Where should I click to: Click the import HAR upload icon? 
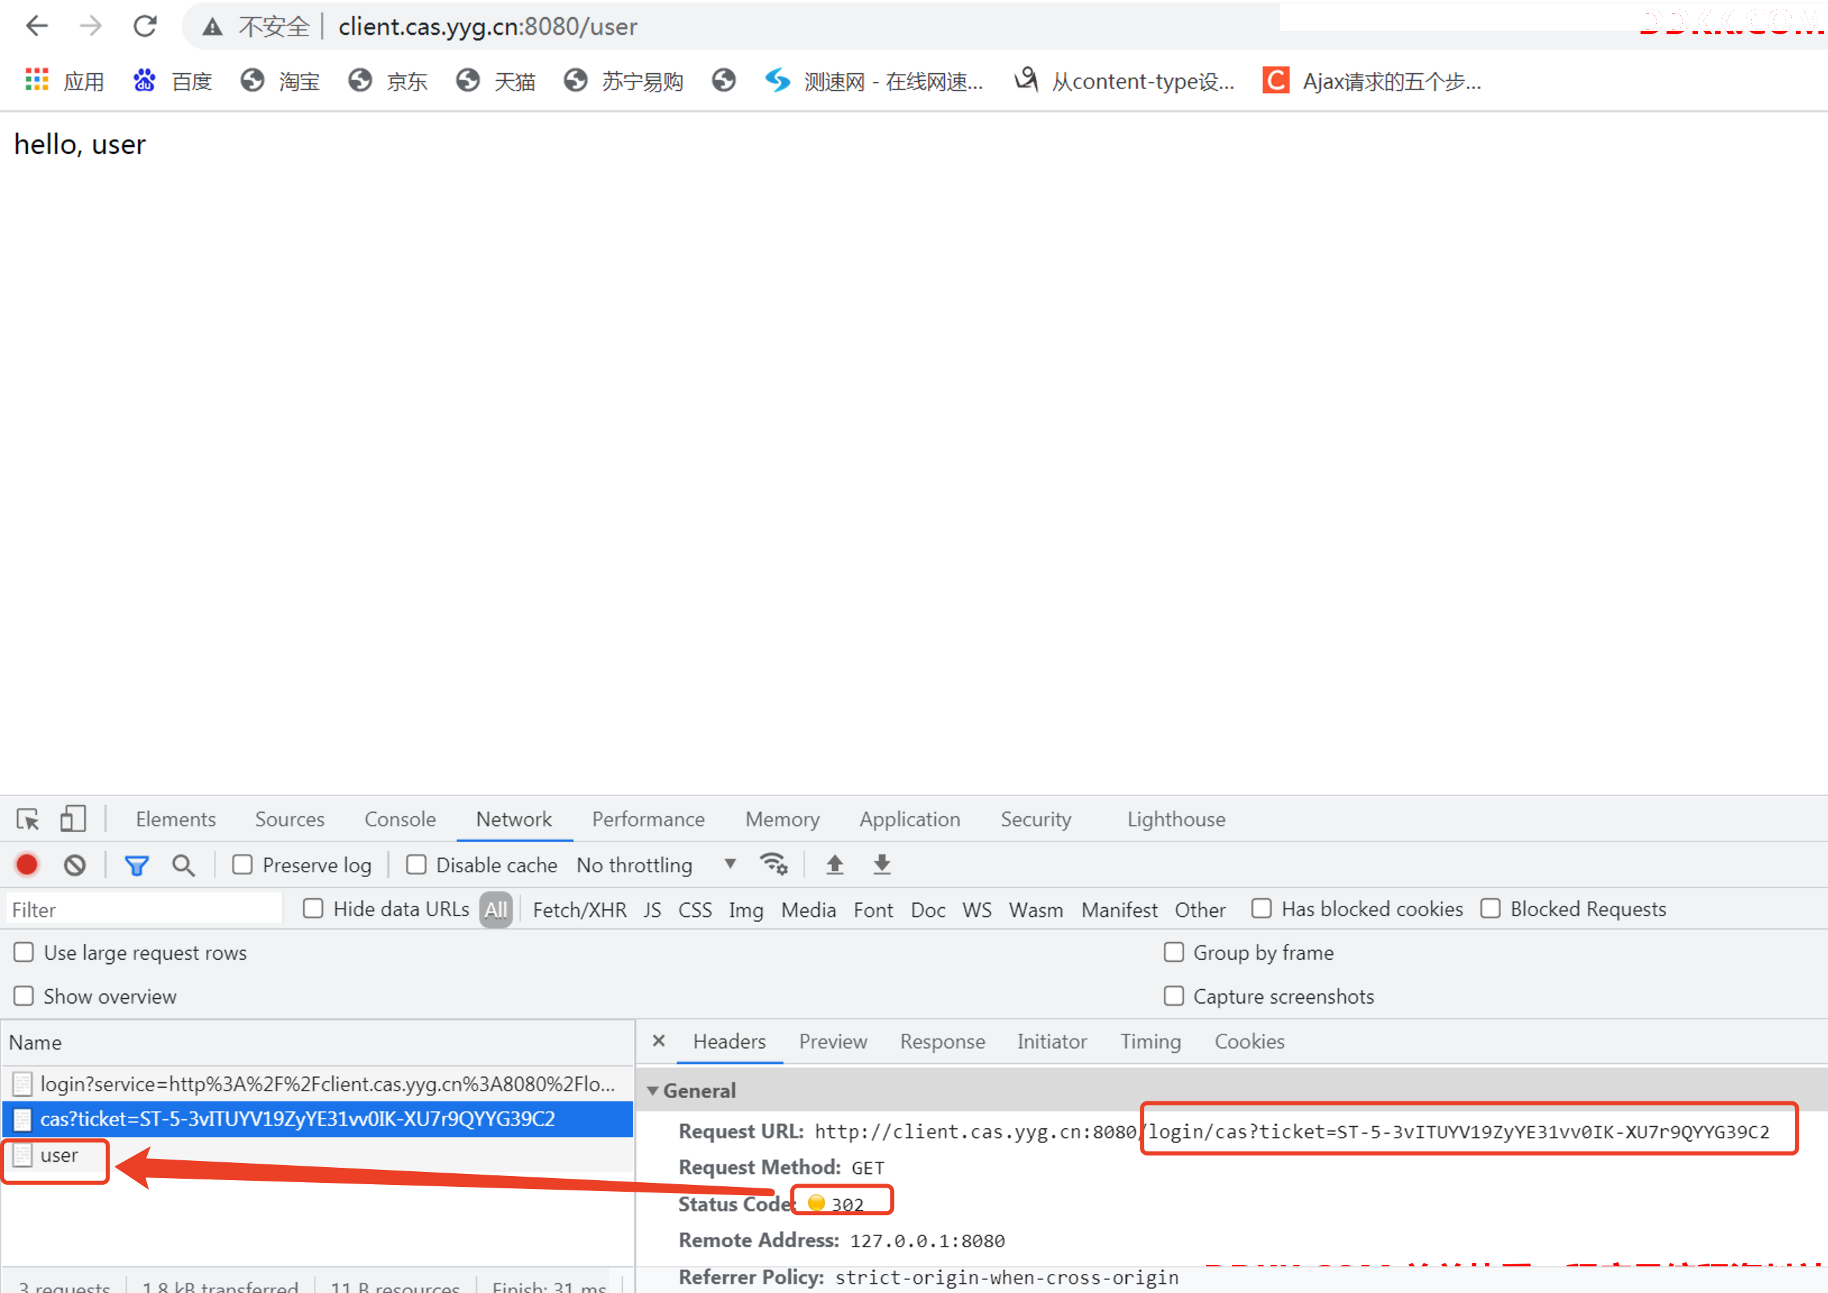point(835,864)
